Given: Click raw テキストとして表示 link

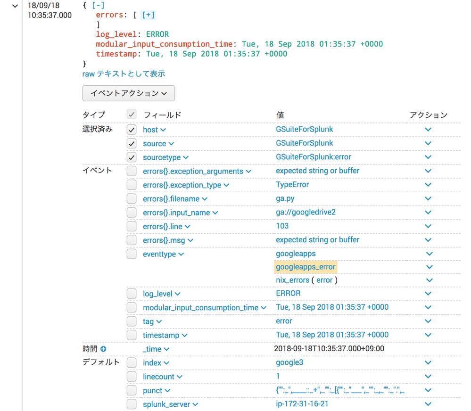Looking at the screenshot, I should click(124, 74).
